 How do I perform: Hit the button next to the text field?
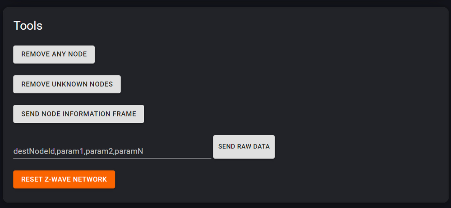[244, 147]
